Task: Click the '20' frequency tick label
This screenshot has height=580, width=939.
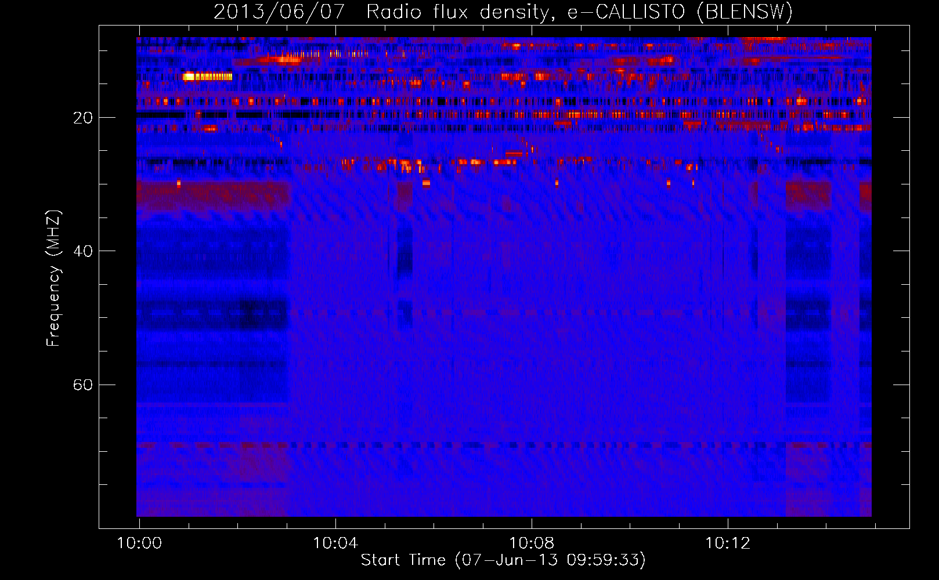Action: 83,118
